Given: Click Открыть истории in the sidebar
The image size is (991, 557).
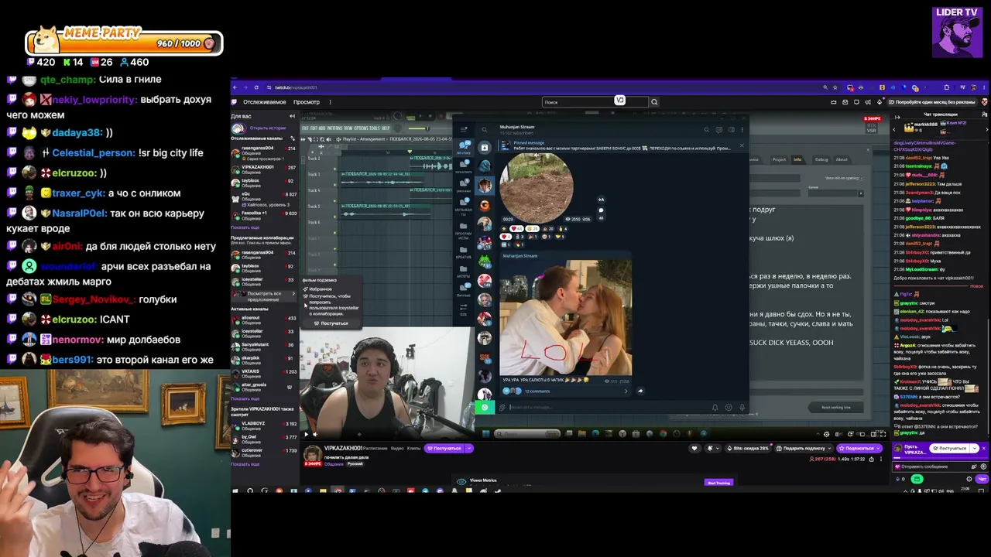Looking at the screenshot, I should pos(268,128).
